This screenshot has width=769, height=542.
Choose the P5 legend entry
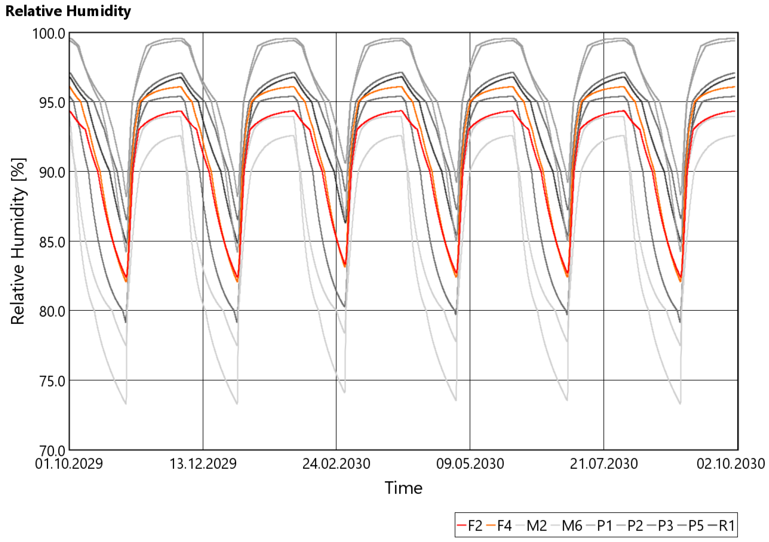tap(691, 526)
